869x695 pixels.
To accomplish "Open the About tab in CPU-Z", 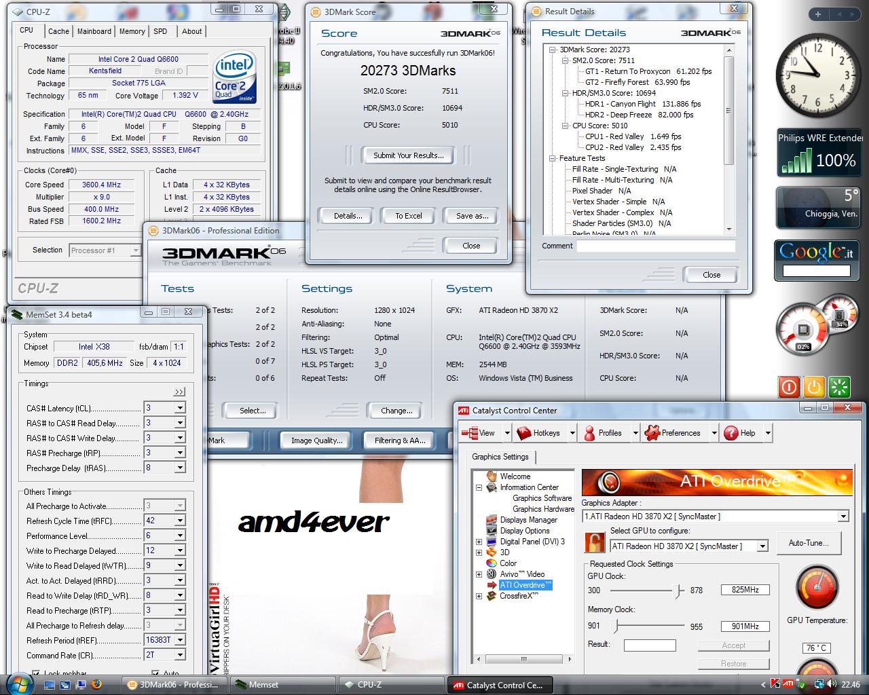I will coord(192,31).
